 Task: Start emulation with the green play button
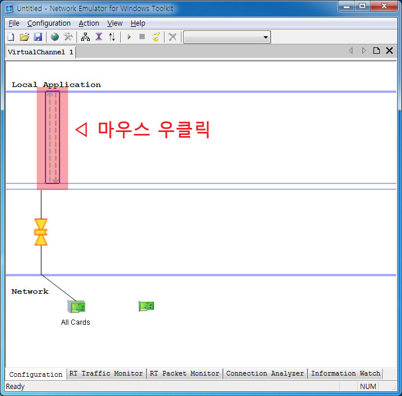click(x=129, y=37)
